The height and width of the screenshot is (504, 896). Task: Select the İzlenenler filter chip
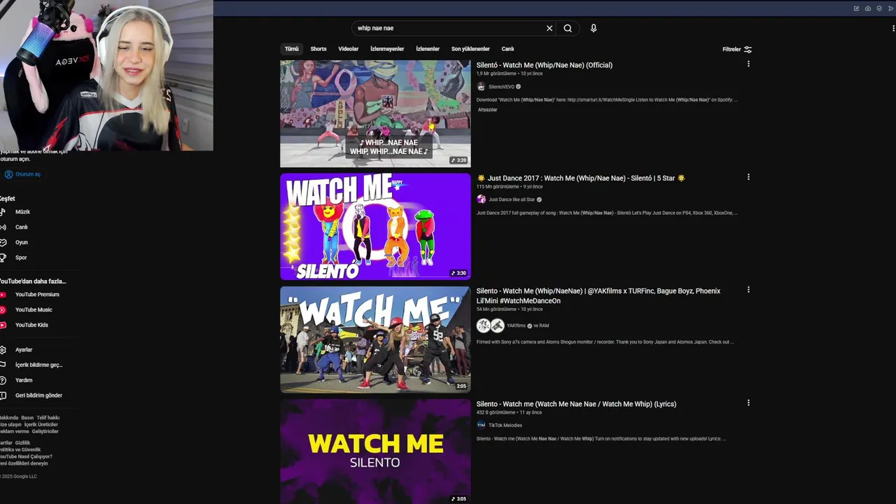428,49
